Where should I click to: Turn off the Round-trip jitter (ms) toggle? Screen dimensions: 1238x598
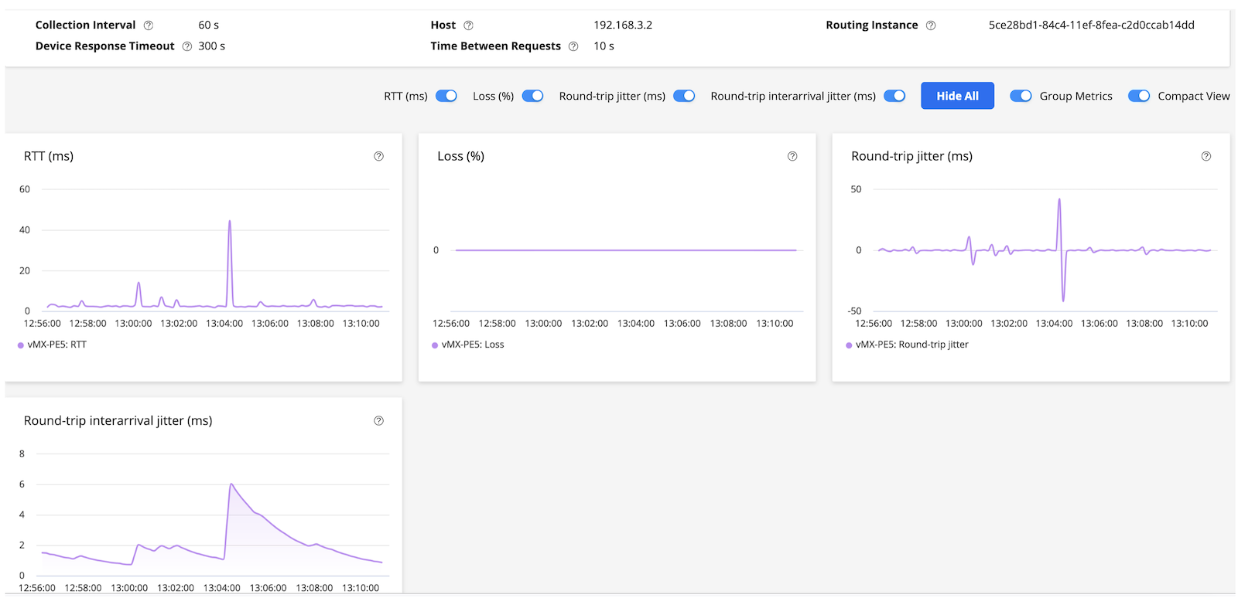(x=684, y=96)
